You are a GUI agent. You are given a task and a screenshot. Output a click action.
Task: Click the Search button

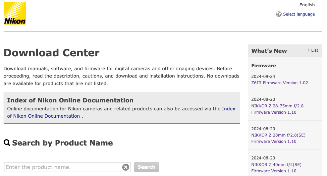[146, 167]
